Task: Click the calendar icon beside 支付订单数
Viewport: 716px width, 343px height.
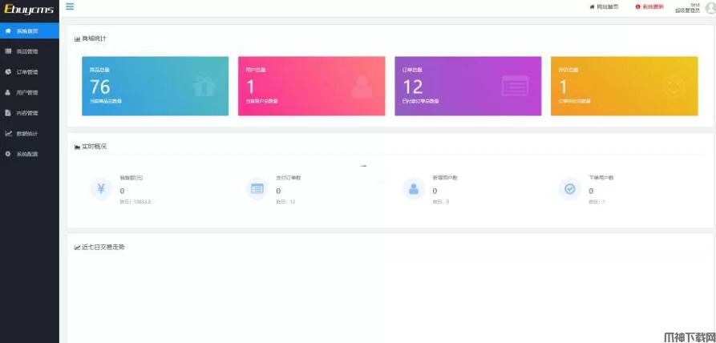Action: [257, 189]
